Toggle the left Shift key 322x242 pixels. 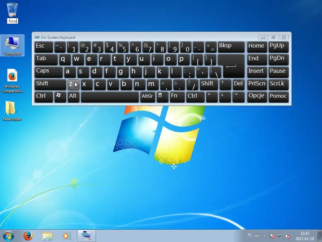pos(50,85)
